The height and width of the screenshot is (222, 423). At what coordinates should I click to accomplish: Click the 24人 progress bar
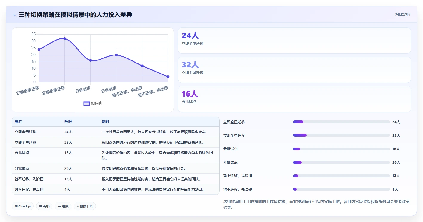tap(342, 122)
